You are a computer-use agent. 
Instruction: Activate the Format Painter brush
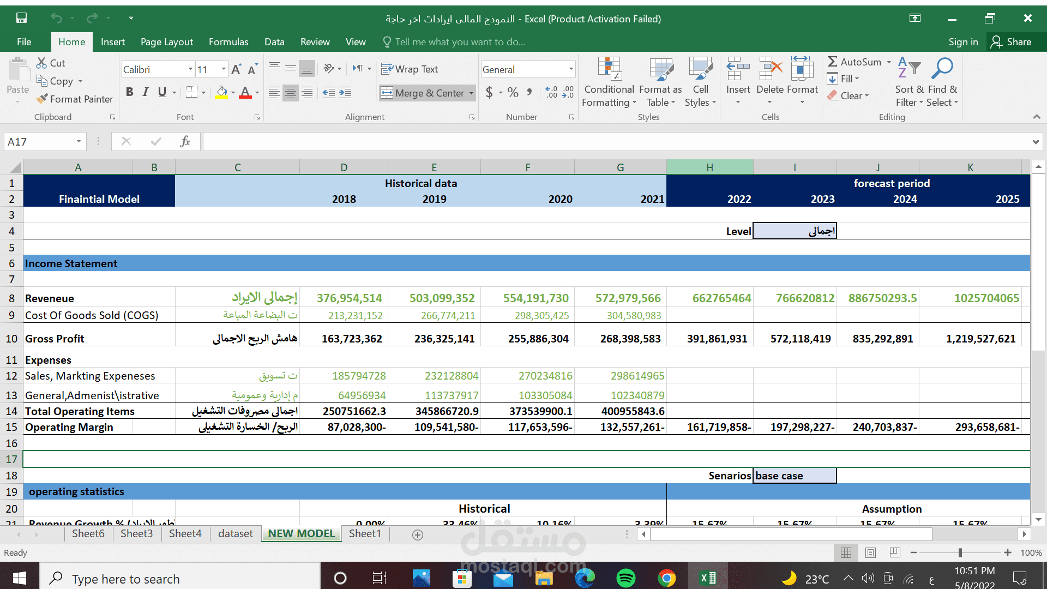point(42,99)
